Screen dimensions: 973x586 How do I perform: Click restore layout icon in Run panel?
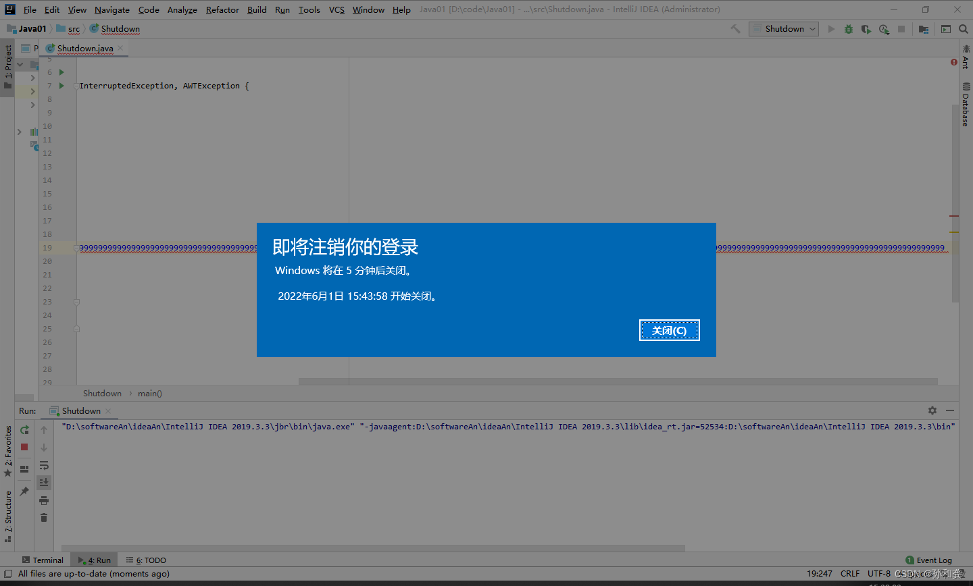24,469
